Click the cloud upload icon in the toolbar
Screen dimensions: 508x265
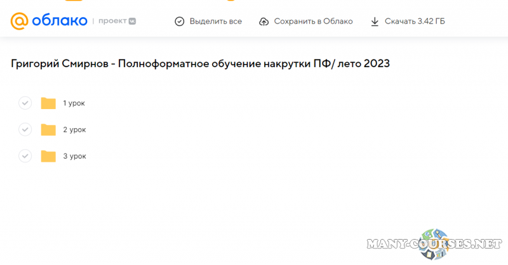(x=264, y=22)
